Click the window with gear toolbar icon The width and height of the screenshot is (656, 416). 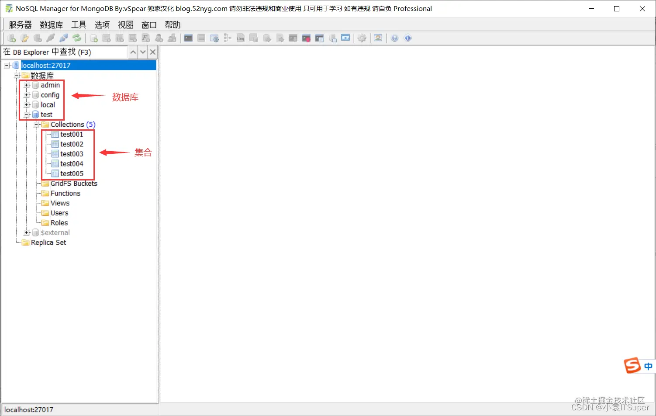[214, 38]
